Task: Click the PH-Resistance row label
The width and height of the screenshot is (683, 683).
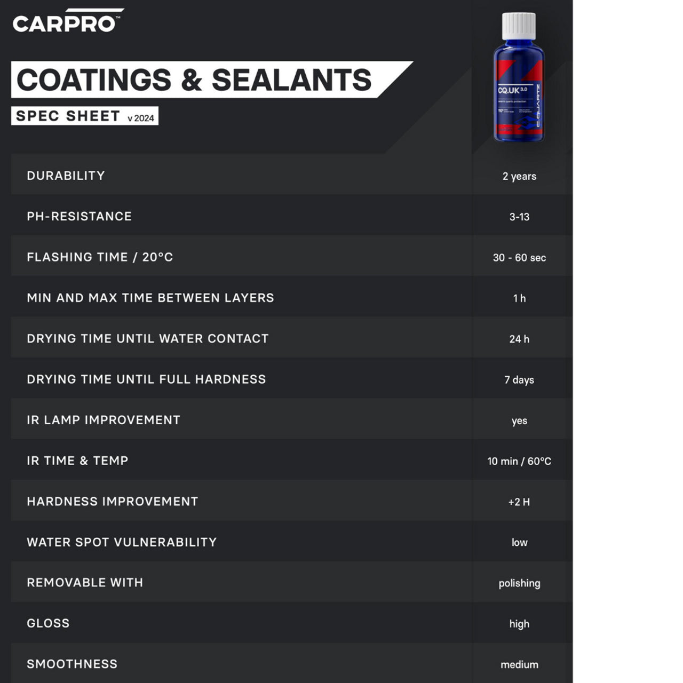Action: click(79, 216)
